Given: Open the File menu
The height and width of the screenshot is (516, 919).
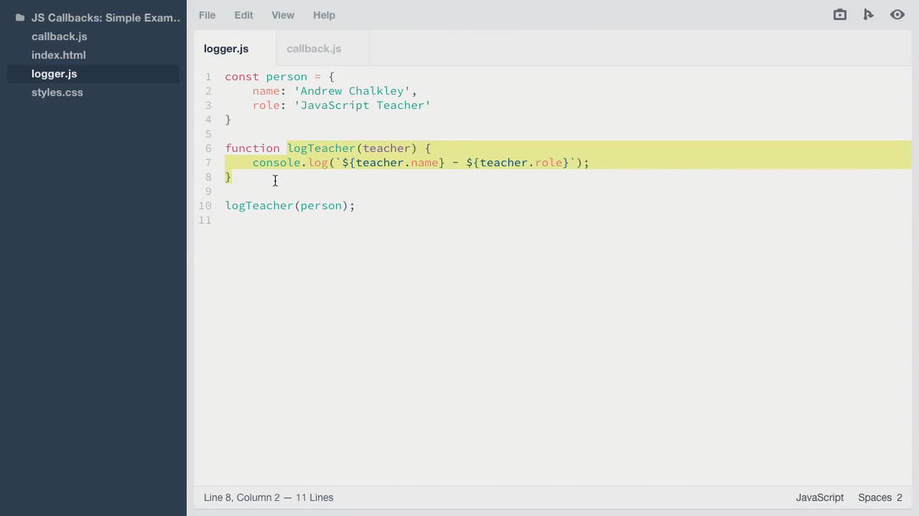Looking at the screenshot, I should [x=207, y=14].
